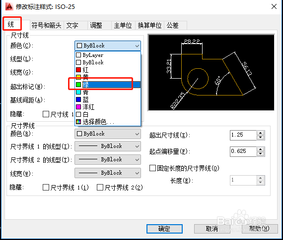Open the 公差 tab

[x=173, y=25]
